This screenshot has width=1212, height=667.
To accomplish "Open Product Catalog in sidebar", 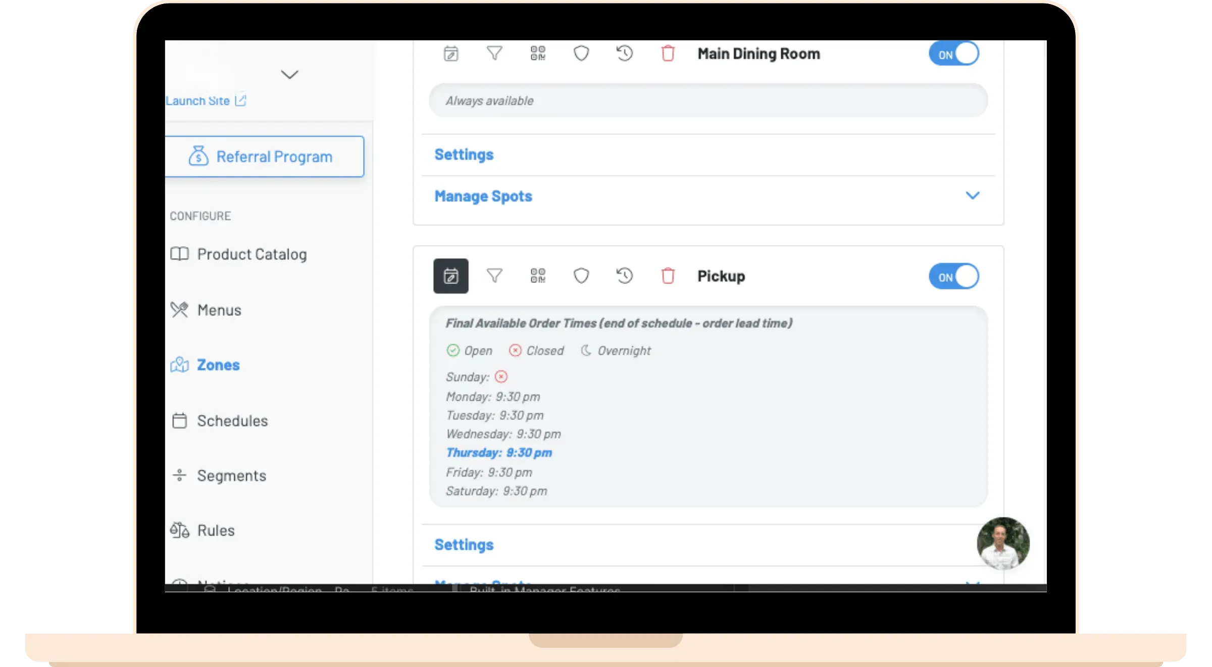I will point(251,254).
